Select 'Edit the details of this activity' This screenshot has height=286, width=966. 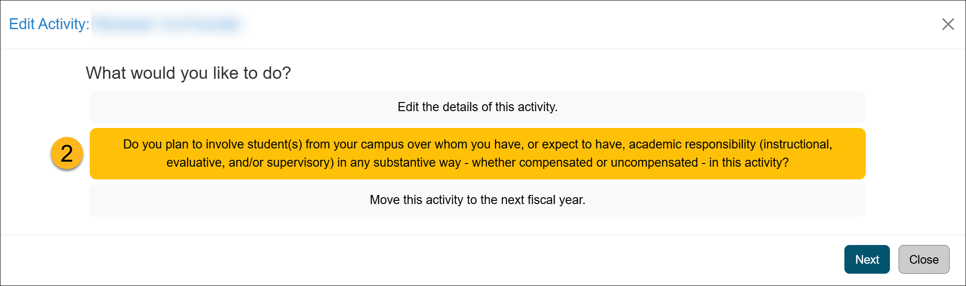click(477, 107)
